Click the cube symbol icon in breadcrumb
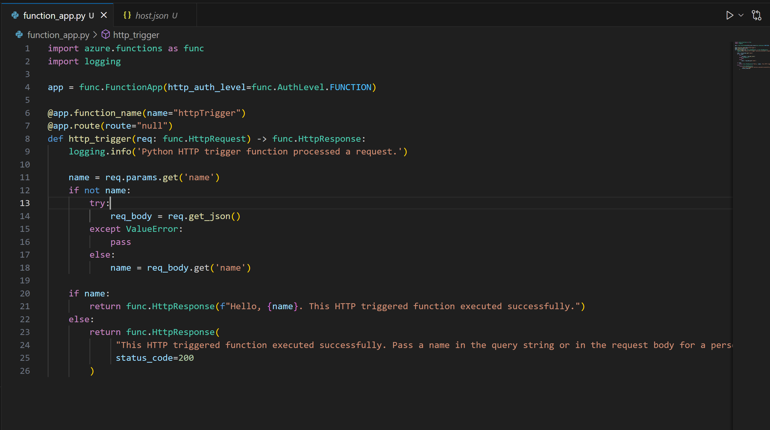This screenshot has width=770, height=430. 106,35
